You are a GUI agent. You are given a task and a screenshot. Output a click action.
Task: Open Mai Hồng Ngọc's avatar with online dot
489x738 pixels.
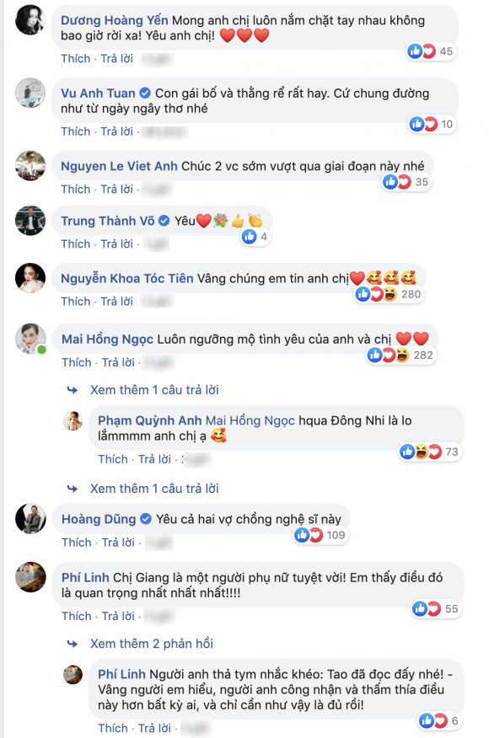[x=31, y=339]
